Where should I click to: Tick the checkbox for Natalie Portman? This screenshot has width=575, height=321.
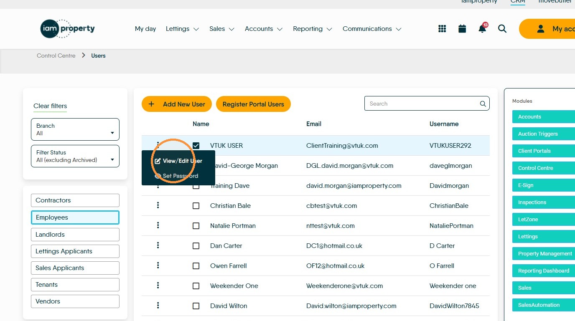coord(196,226)
